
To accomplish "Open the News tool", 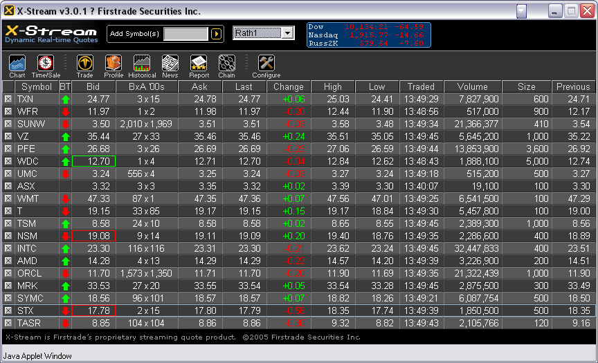I will (x=170, y=66).
